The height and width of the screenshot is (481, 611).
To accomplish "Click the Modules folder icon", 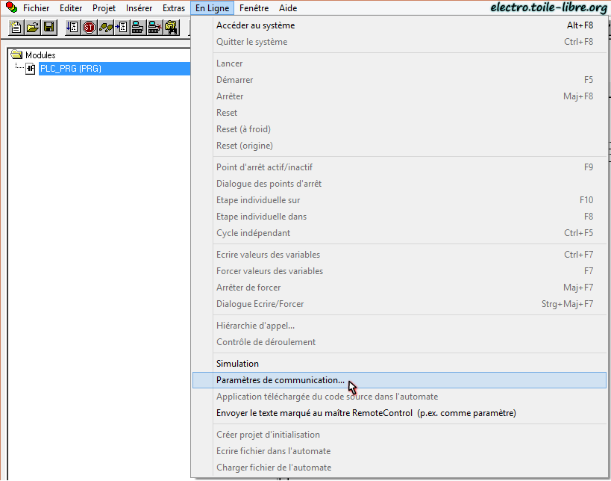I will (x=16, y=55).
